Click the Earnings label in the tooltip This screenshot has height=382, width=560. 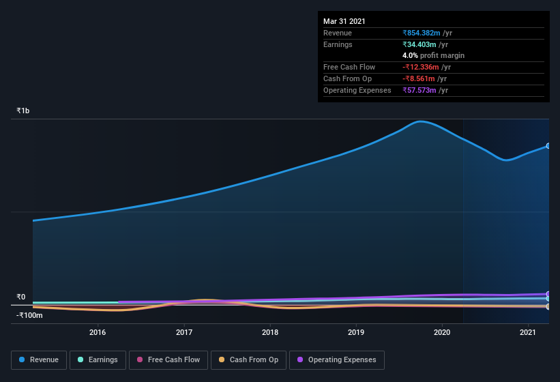click(338, 44)
